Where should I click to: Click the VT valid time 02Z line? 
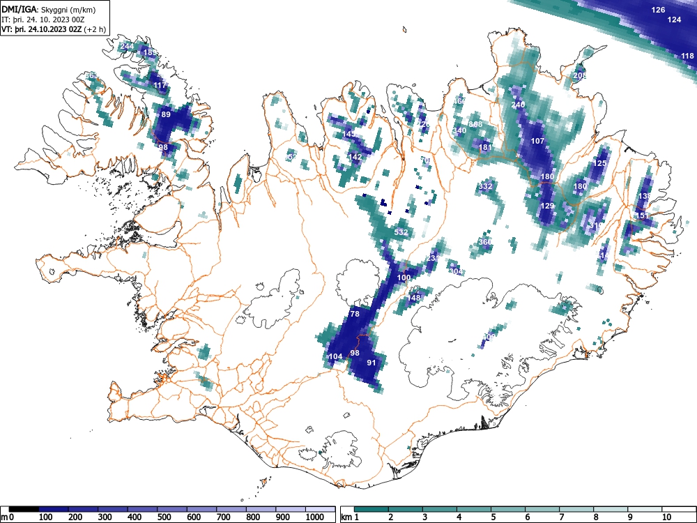click(54, 29)
